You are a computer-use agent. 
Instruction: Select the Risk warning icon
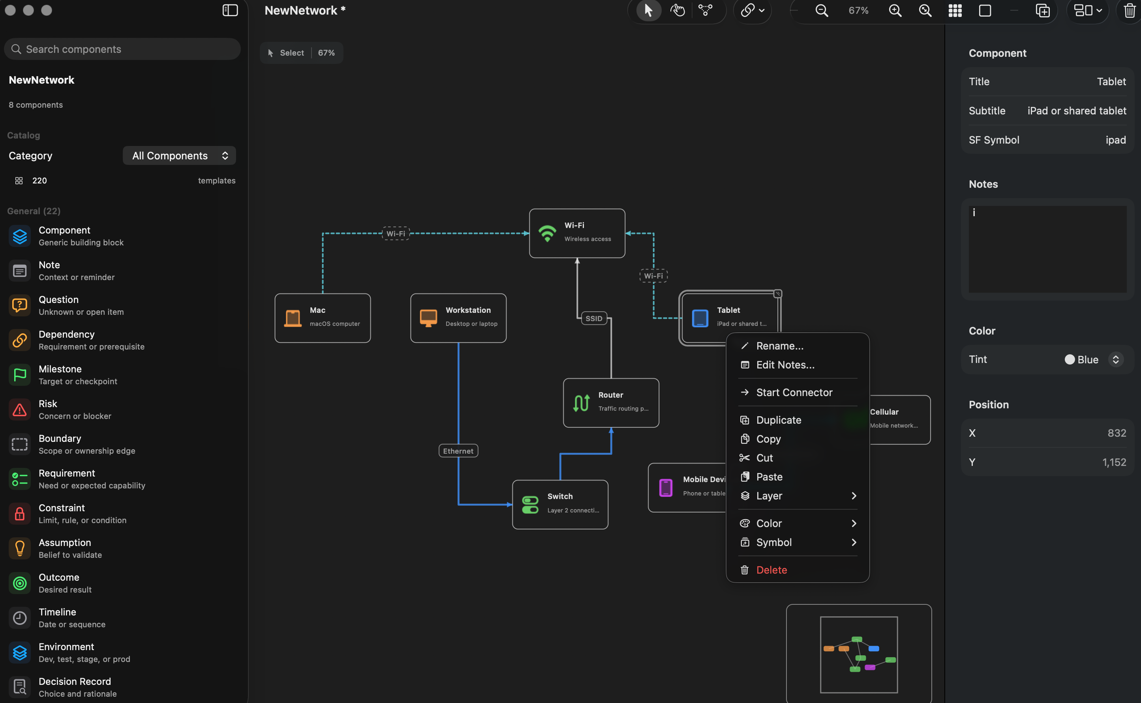click(x=20, y=409)
